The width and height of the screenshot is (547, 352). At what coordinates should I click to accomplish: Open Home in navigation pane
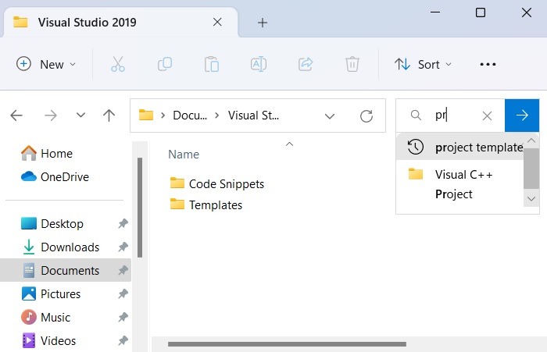47,153
